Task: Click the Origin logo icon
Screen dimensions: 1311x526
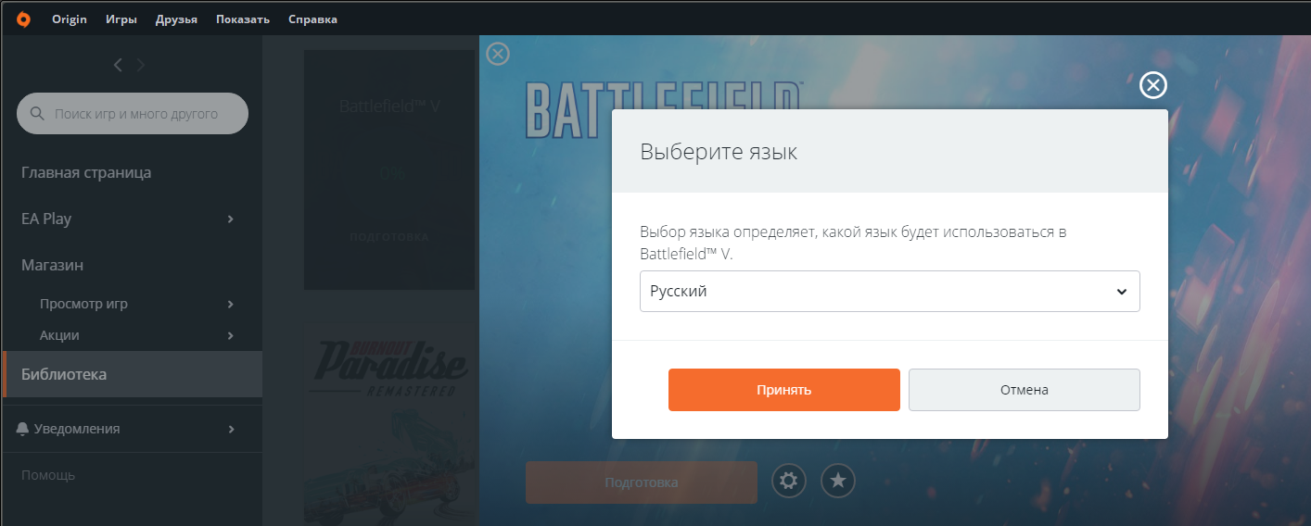Action: (x=23, y=19)
